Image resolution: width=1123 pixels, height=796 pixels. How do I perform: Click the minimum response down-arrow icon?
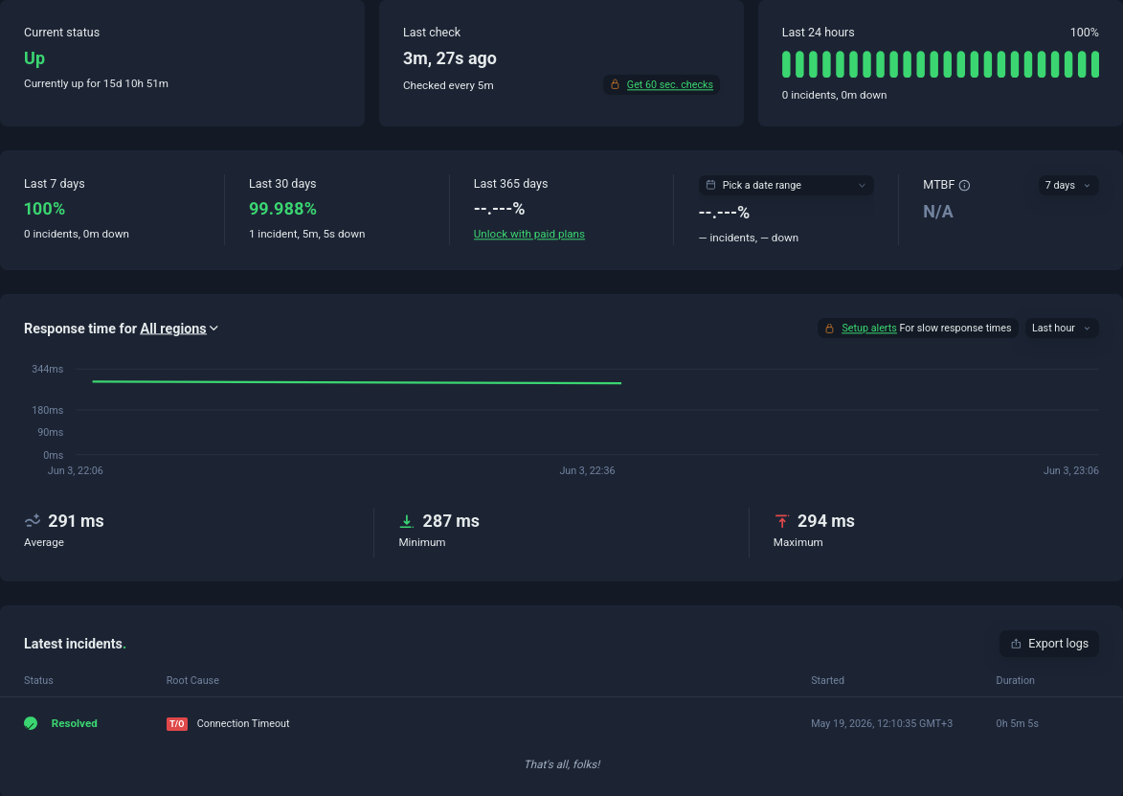coord(407,521)
